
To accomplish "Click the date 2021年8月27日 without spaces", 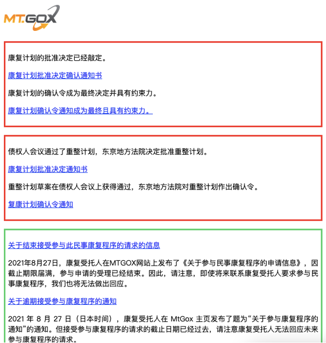I will [x=33, y=263].
